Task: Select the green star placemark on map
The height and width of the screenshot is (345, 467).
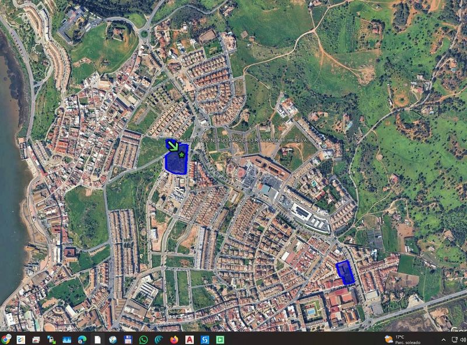Action: point(182,154)
